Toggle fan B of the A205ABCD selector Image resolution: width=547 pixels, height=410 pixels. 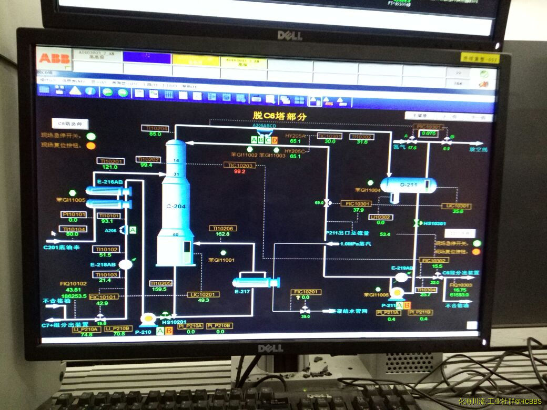[x=261, y=140]
